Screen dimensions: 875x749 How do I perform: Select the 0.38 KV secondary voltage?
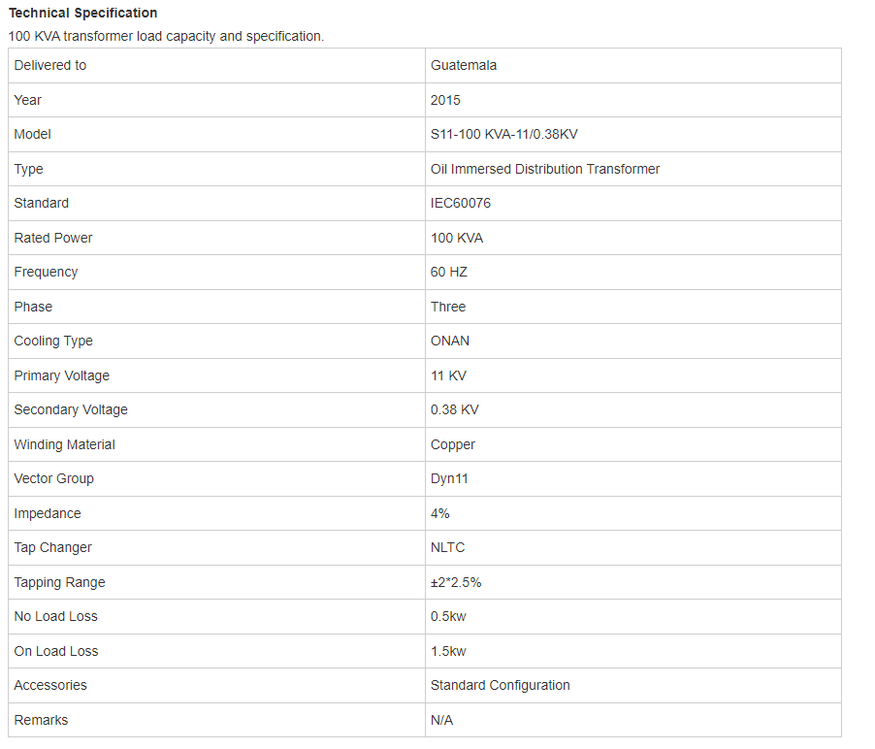(454, 410)
